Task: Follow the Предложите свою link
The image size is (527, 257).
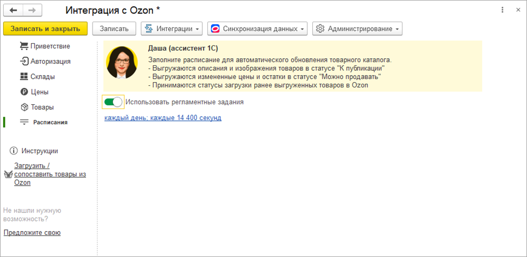Action: coord(32,232)
